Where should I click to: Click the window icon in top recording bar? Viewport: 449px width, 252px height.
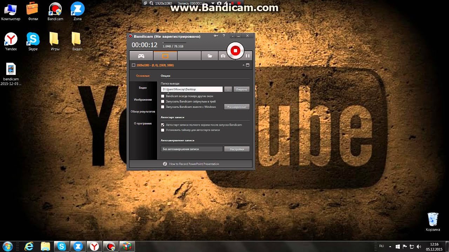(146, 3)
